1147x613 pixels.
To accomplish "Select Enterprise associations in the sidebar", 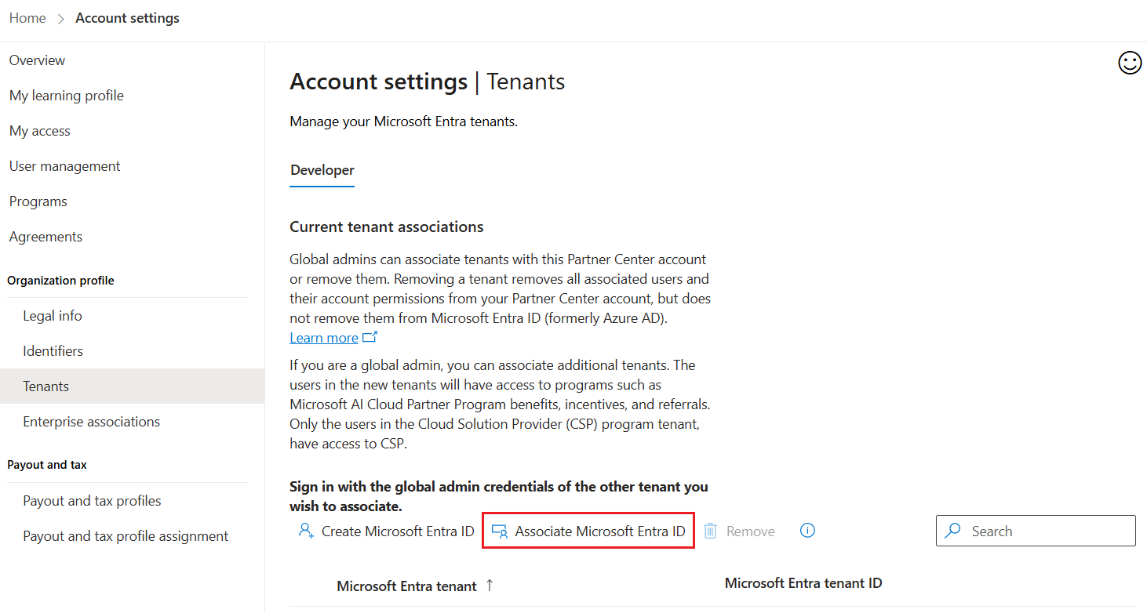I will pyautogui.click(x=91, y=421).
